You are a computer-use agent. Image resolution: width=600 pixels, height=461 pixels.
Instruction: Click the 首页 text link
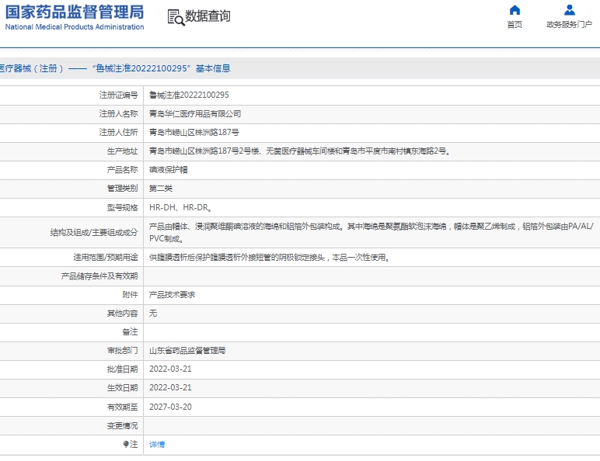[x=515, y=25]
